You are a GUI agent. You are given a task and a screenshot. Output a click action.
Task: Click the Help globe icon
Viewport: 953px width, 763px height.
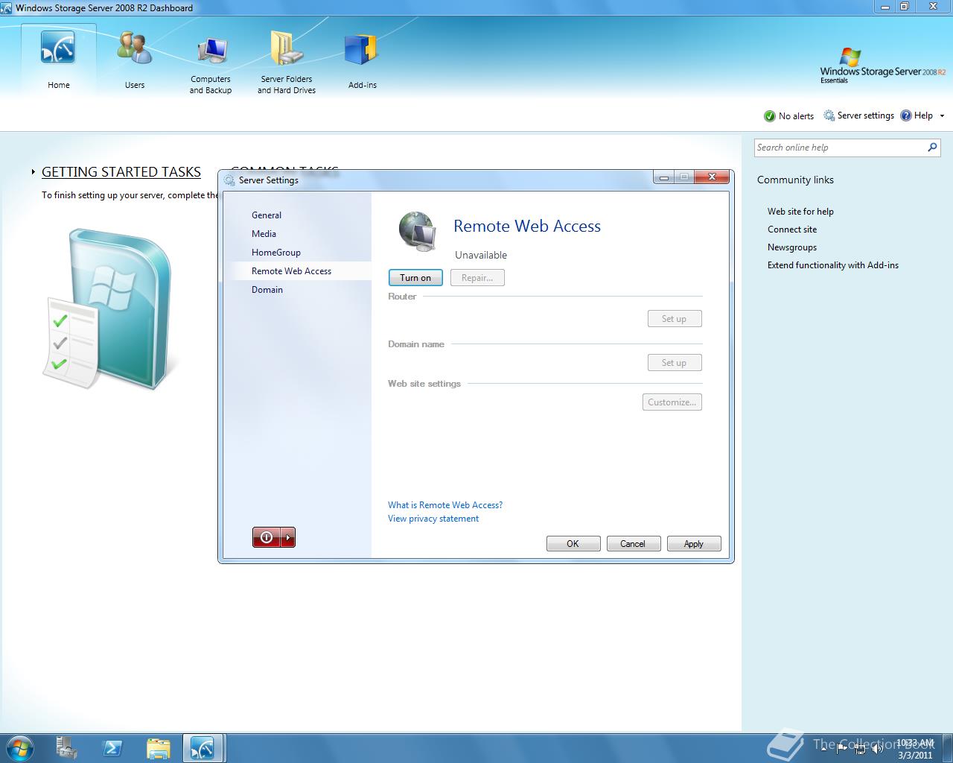[906, 115]
